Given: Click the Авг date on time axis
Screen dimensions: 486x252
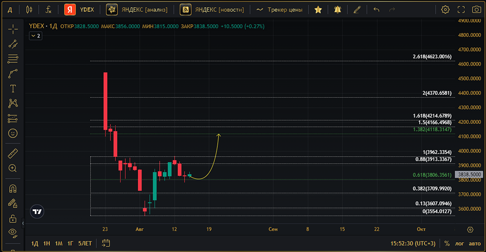Looking at the screenshot, I should tap(139, 229).
